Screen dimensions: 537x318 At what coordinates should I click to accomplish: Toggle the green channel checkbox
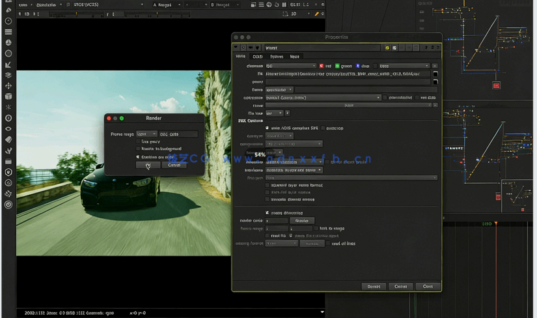tap(338, 66)
